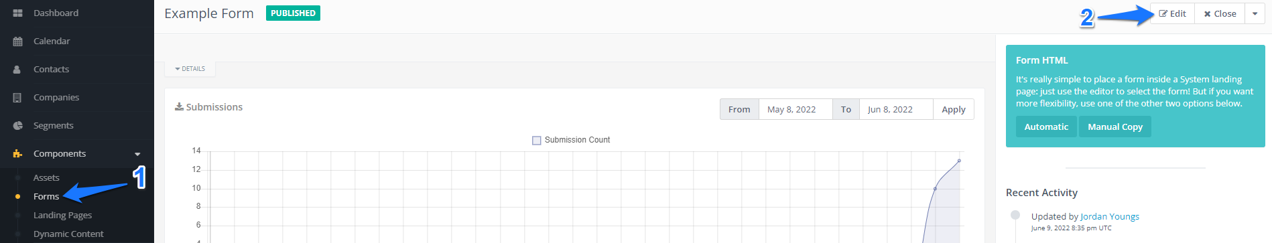1272x243 pixels.
Task: Click the pencil icon on Edit button
Action: (x=1163, y=13)
